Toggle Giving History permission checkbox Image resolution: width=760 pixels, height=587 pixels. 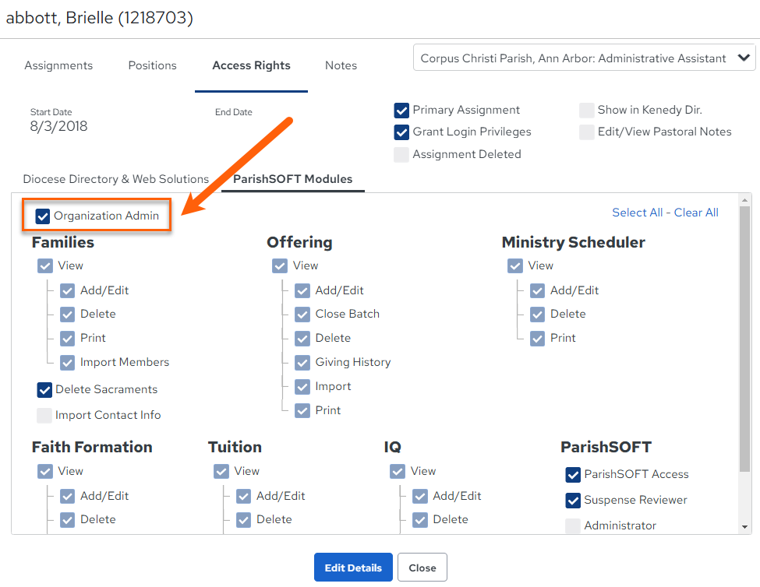302,363
